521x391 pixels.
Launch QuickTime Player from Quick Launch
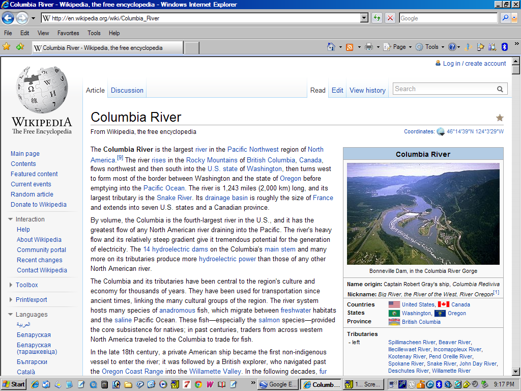point(93,385)
